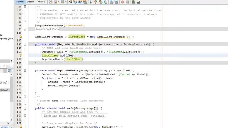This screenshot has height=128, width=228.
Task: Click 'jTable1' in the getModel line
Action: click(124, 74)
